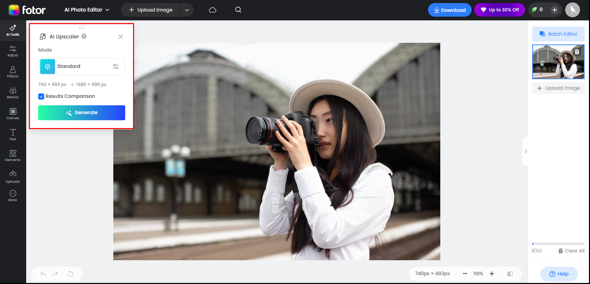Click the Generate button
590x284 pixels.
pyautogui.click(x=82, y=113)
